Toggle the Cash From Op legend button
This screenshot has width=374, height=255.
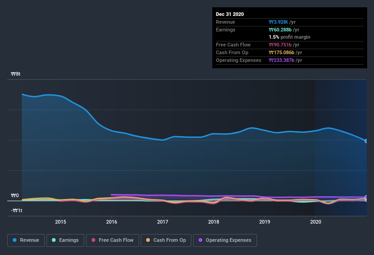166,240
